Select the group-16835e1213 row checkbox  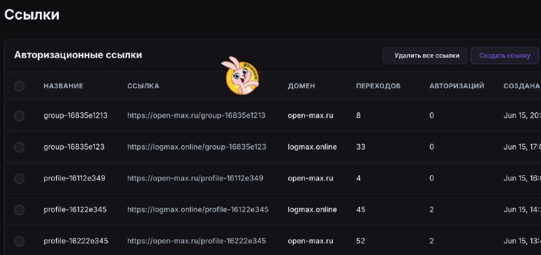[x=20, y=116]
